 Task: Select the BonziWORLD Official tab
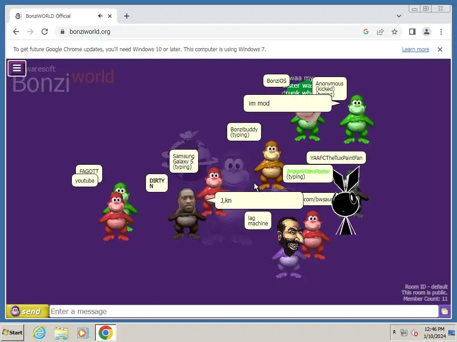pos(63,16)
